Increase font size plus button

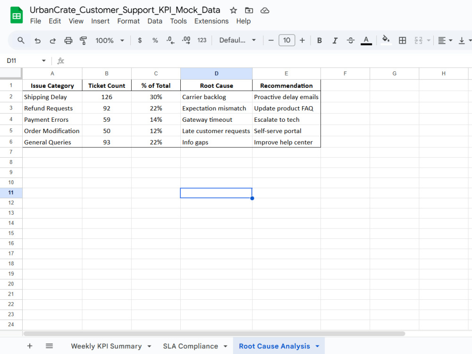coord(302,40)
